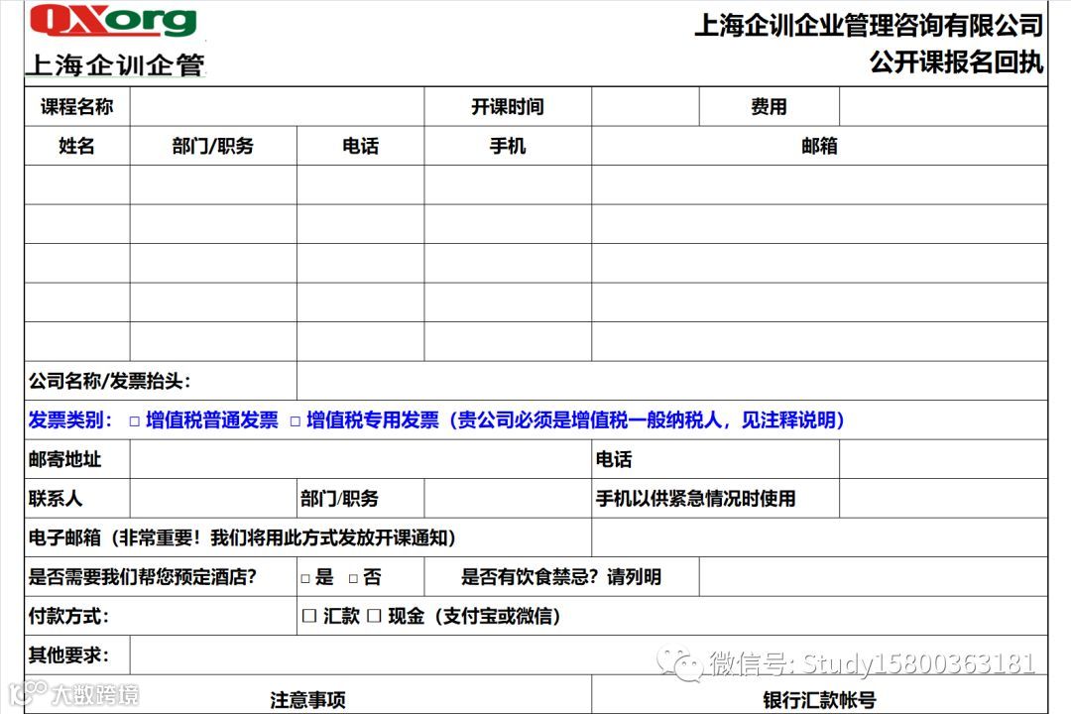This screenshot has height=714, width=1071.
Task: Click the blank field beside 手机以供紧急情况时使用
Action: [x=943, y=498]
